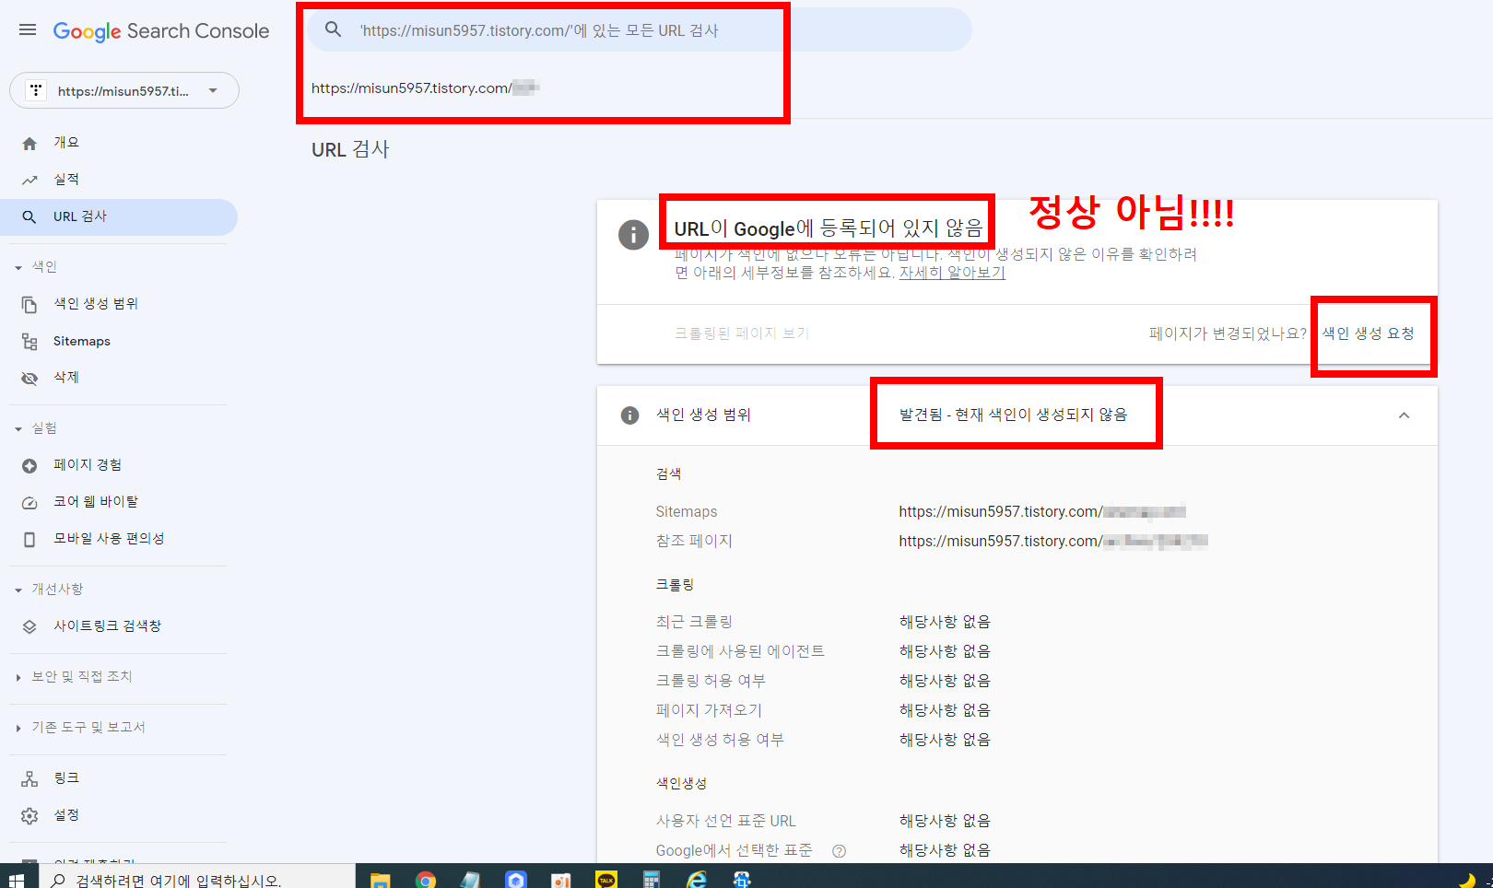Click the night mode moon tray icon

(x=1467, y=880)
